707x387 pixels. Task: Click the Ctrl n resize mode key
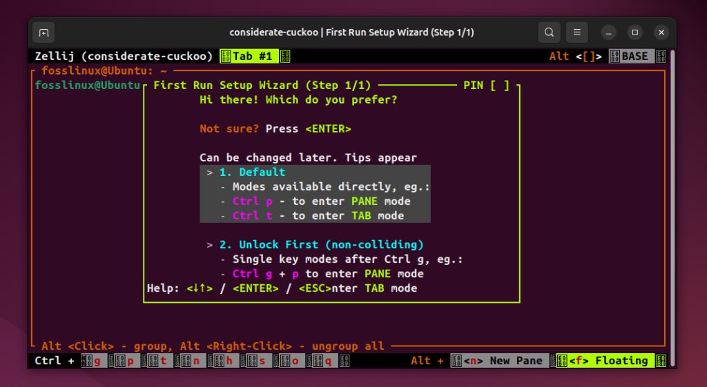pyautogui.click(x=192, y=361)
